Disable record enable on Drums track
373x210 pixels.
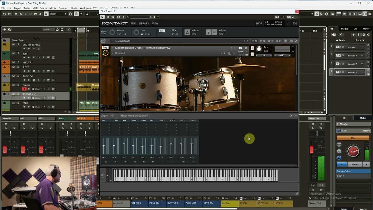pyautogui.click(x=24, y=89)
